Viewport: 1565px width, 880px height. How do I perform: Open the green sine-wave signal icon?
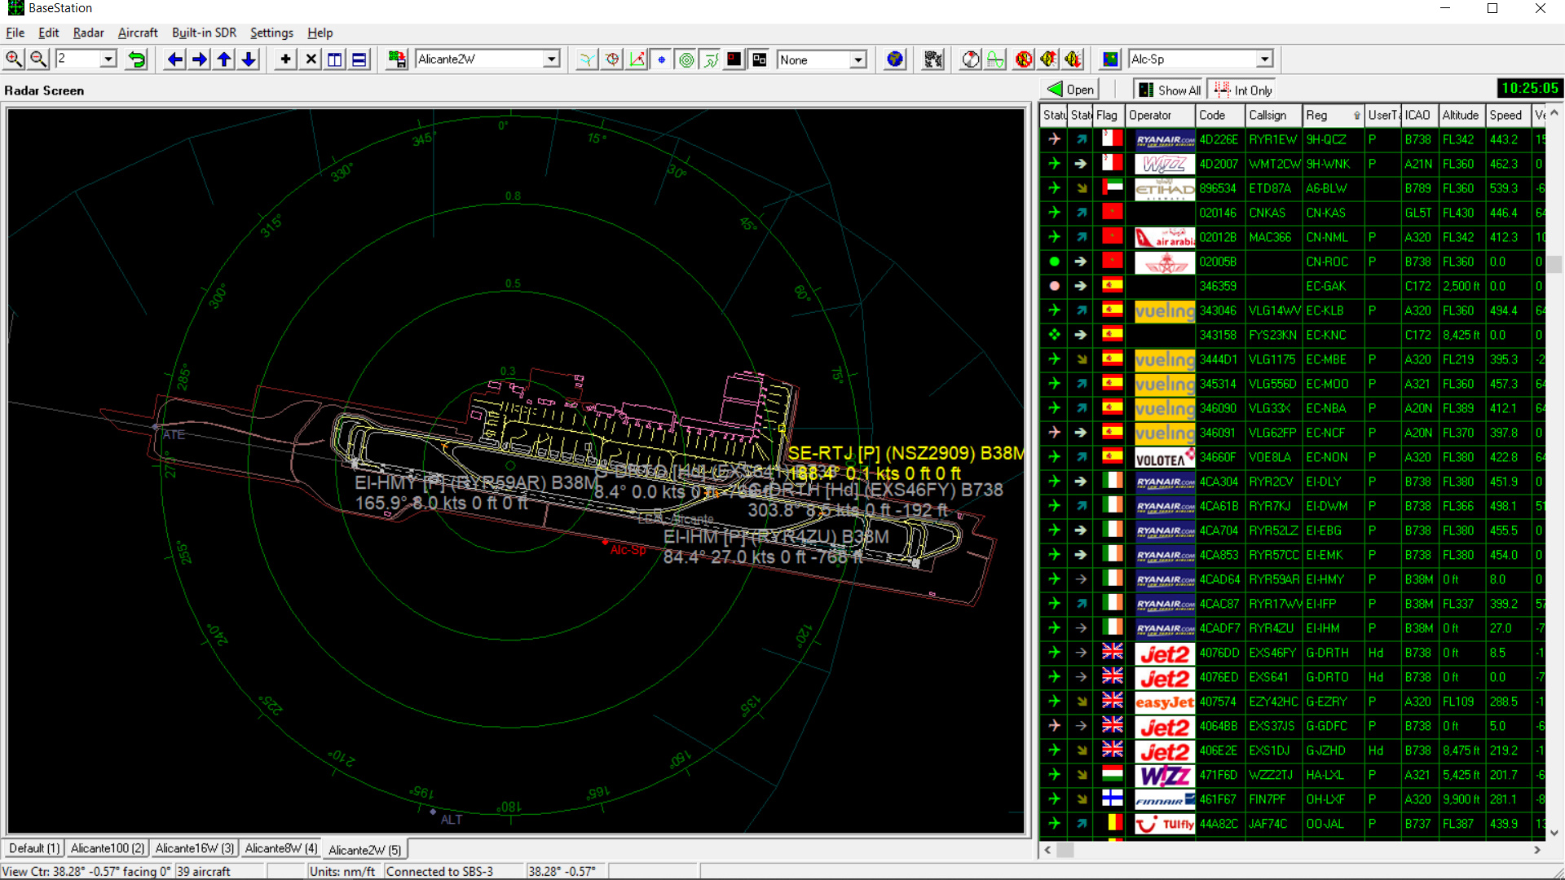pos(995,59)
